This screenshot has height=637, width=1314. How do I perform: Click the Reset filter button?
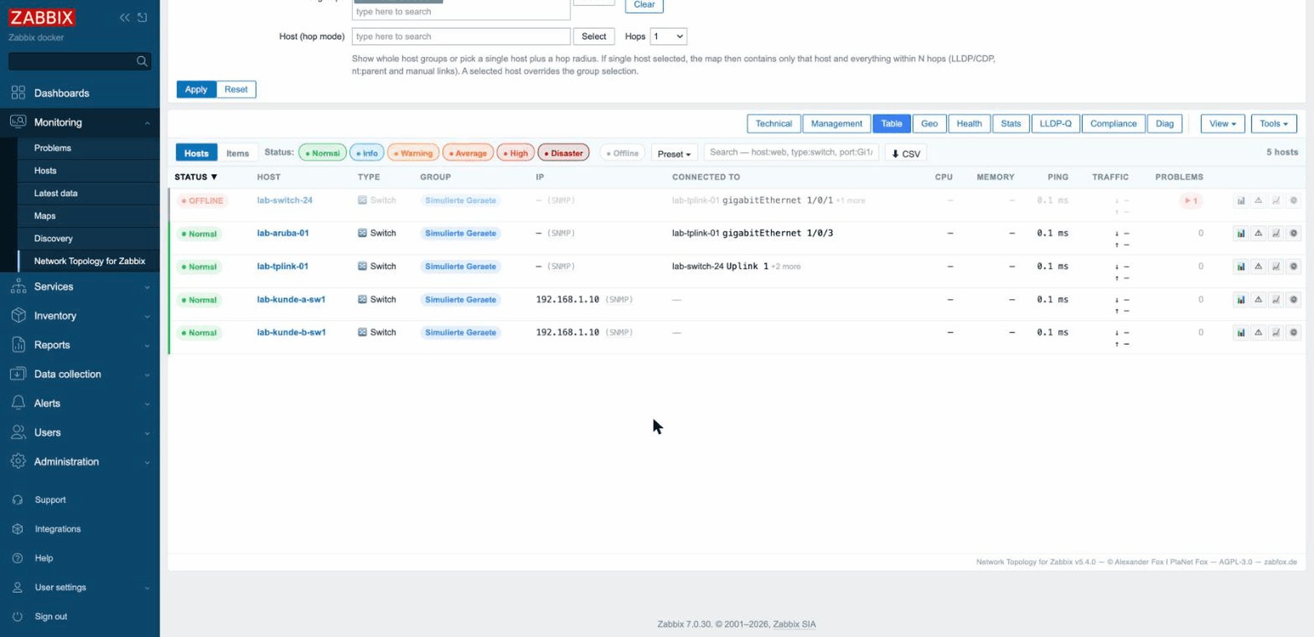pos(236,89)
